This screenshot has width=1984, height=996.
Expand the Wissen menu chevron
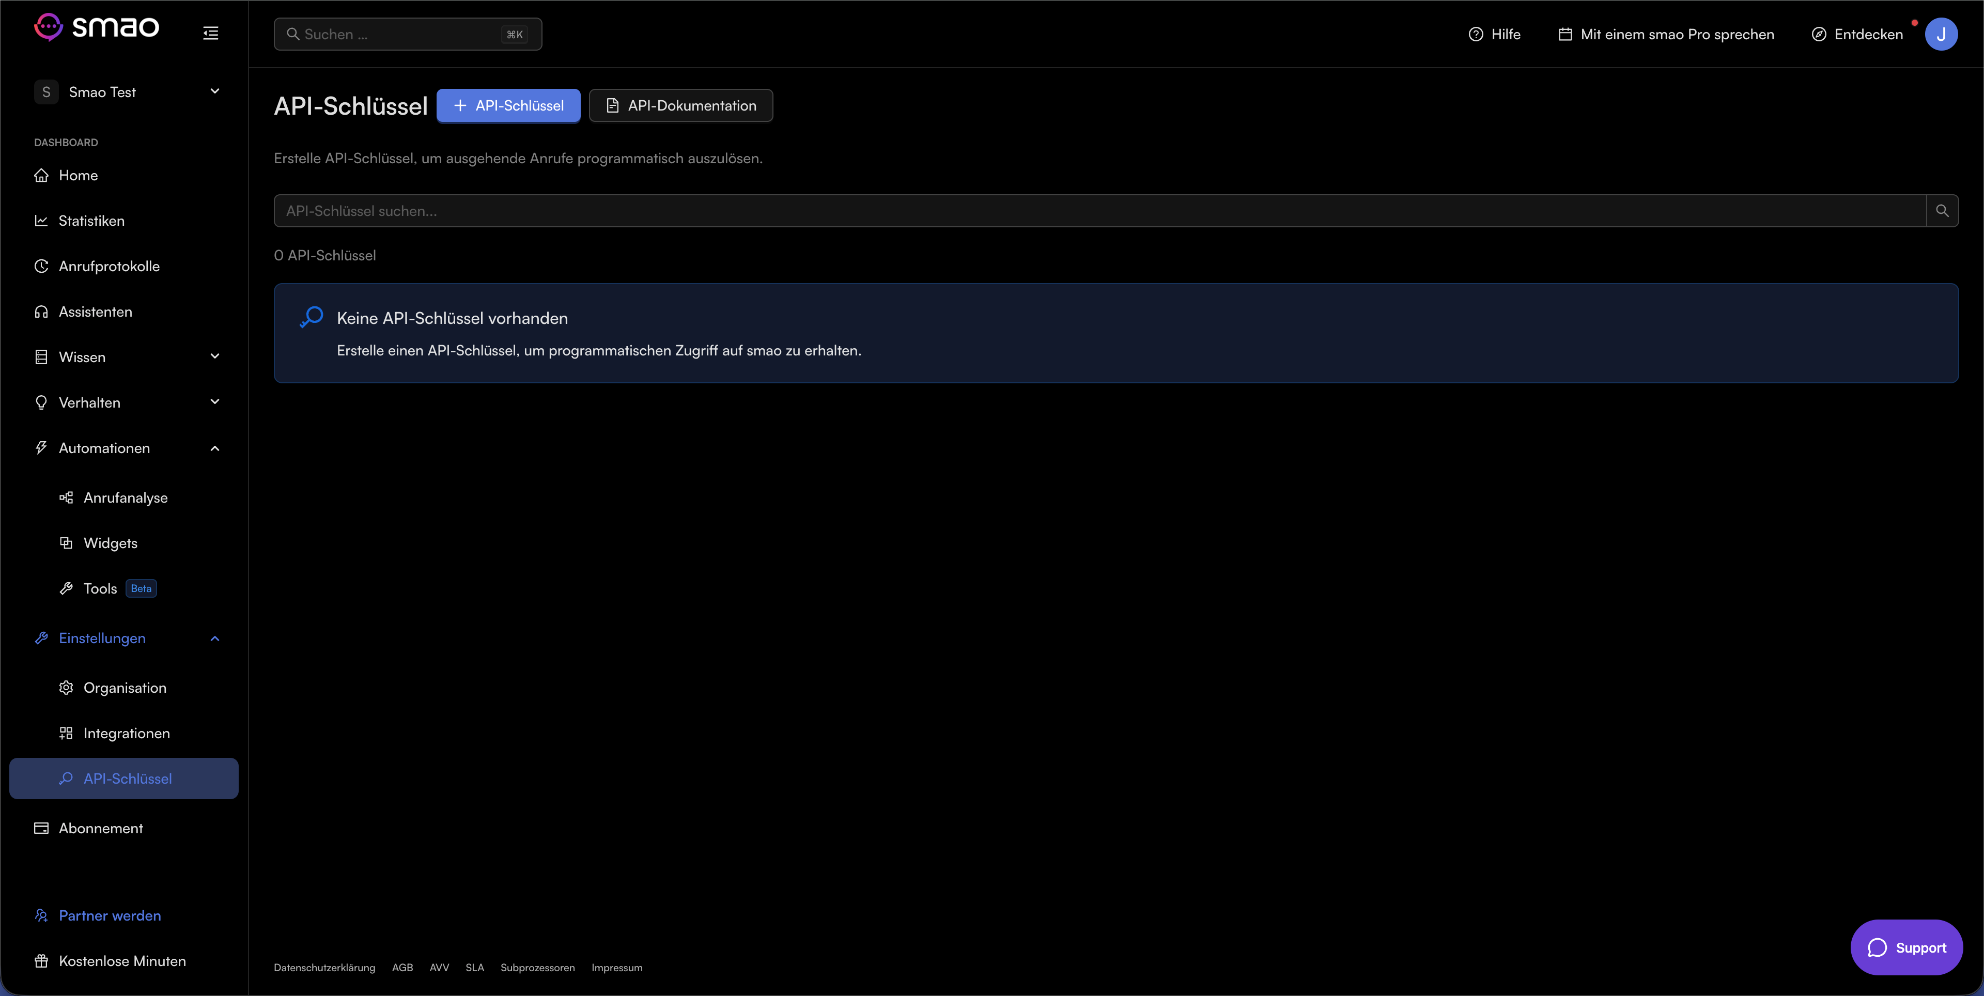[215, 356]
